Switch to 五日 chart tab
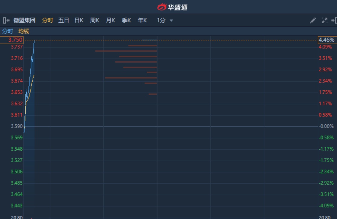337x219 pixels. pyautogui.click(x=63, y=21)
